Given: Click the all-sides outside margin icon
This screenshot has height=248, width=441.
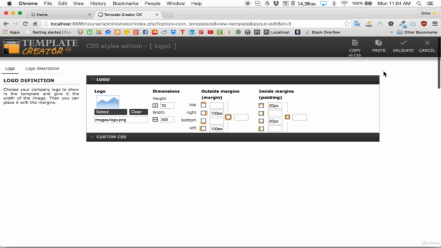Looking at the screenshot, I should pyautogui.click(x=228, y=117).
